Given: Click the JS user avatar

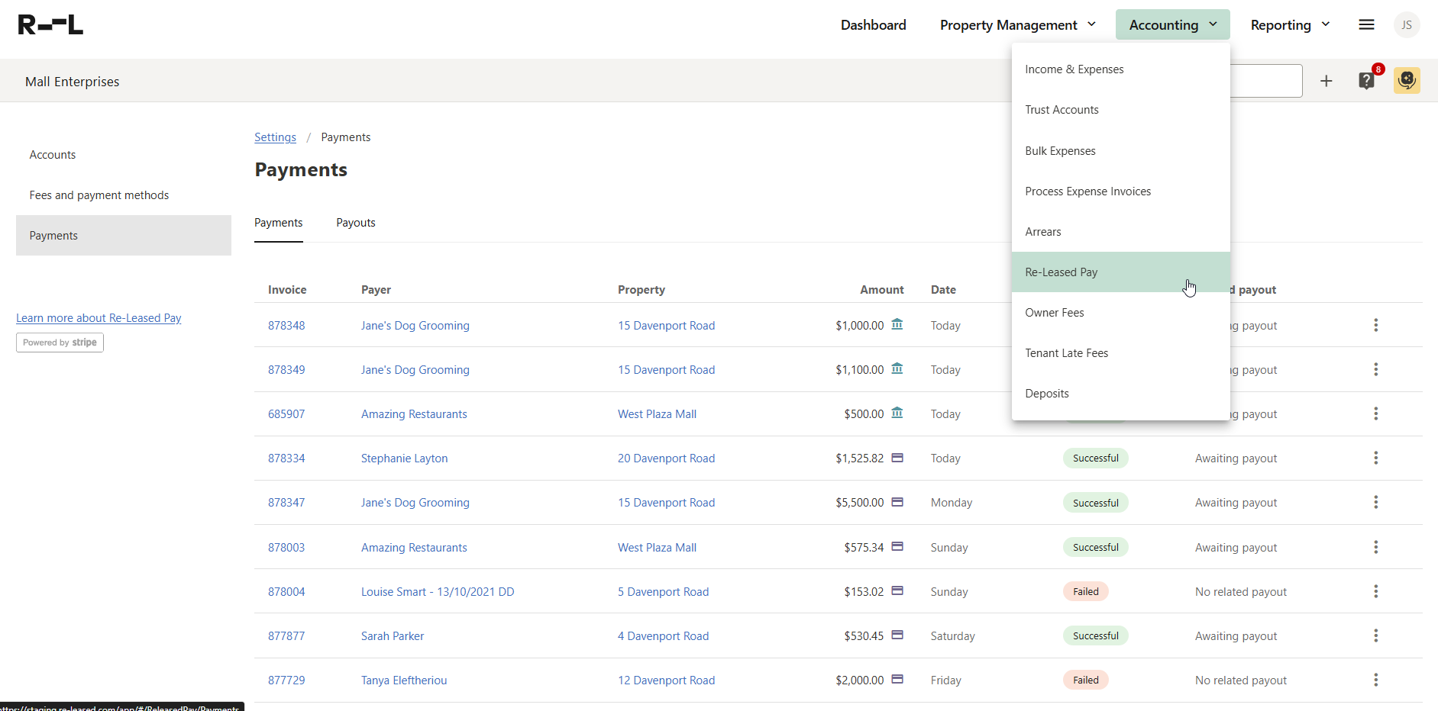Looking at the screenshot, I should (x=1406, y=25).
